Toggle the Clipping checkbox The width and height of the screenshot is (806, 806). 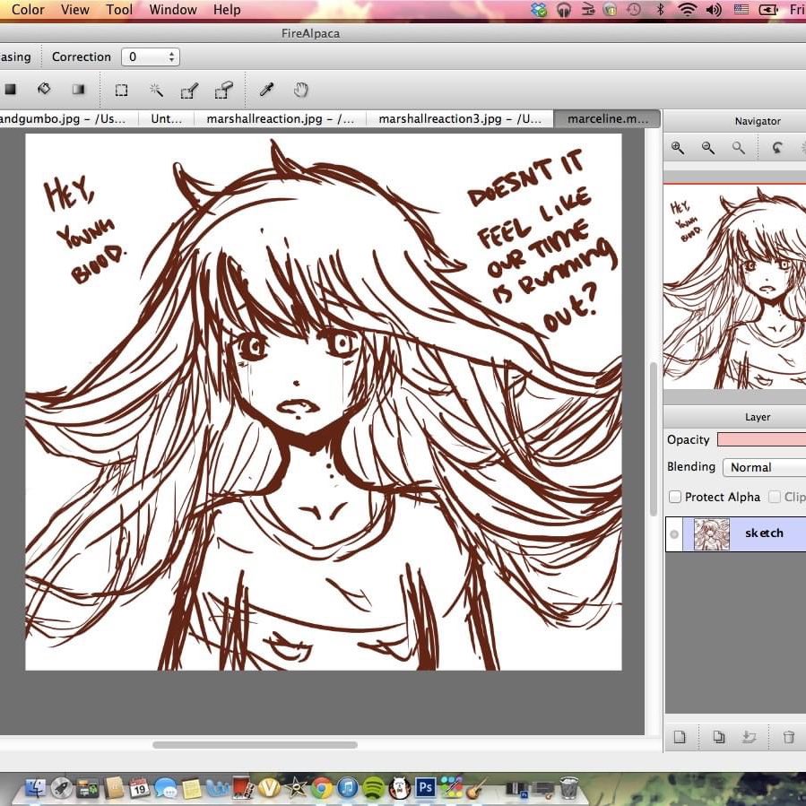click(x=774, y=497)
